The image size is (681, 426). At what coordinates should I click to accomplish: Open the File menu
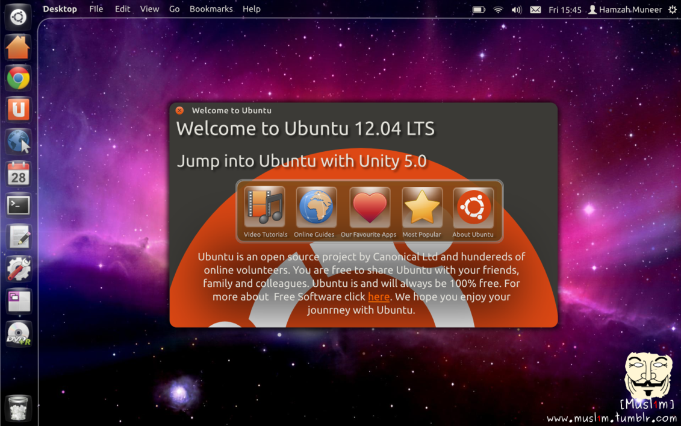(96, 9)
